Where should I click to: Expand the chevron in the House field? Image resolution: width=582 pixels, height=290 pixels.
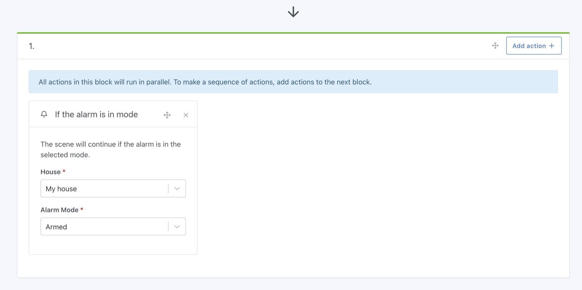177,188
